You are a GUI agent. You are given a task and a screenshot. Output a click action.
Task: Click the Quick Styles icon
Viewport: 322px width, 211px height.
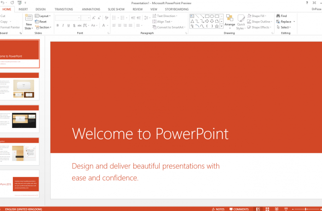[241, 19]
